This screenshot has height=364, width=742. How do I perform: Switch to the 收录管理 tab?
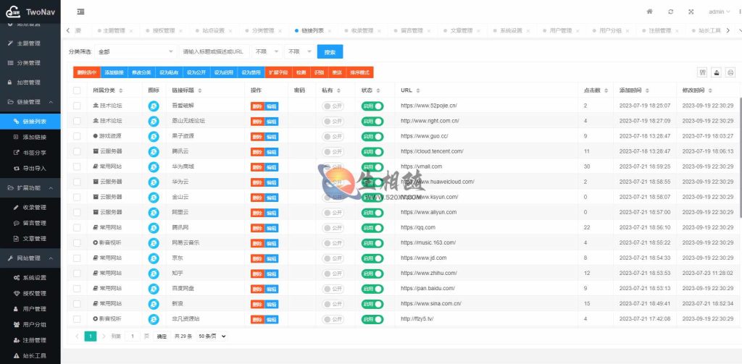(x=362, y=30)
